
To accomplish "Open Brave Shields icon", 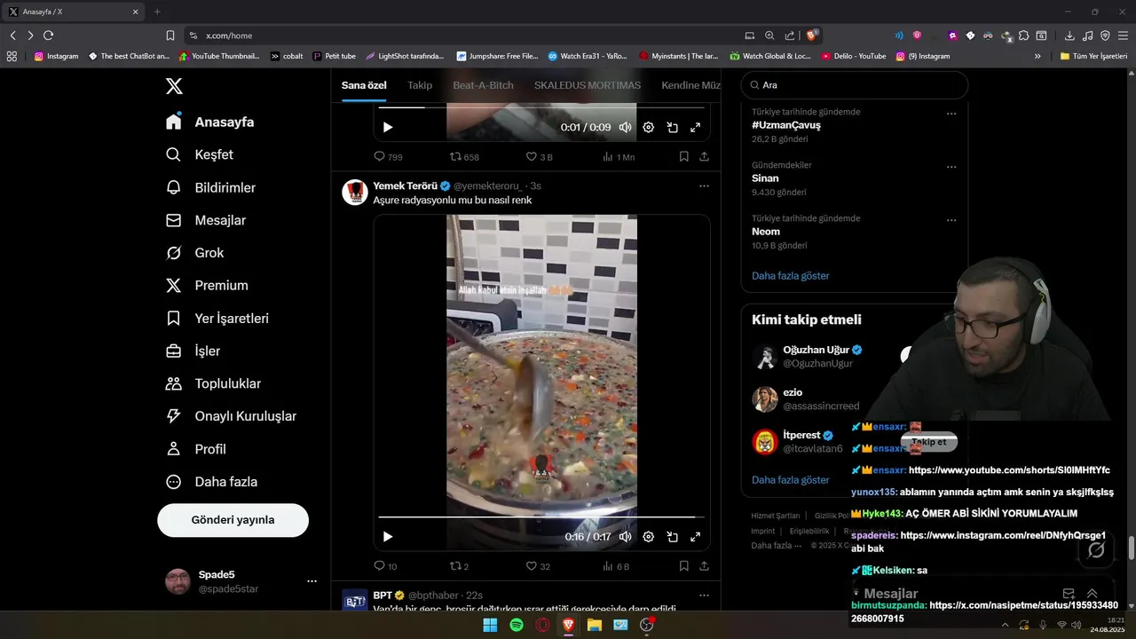I will click(811, 35).
